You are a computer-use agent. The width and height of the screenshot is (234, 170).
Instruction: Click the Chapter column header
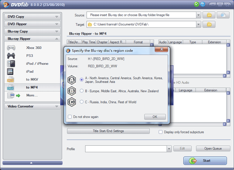tap(102, 42)
